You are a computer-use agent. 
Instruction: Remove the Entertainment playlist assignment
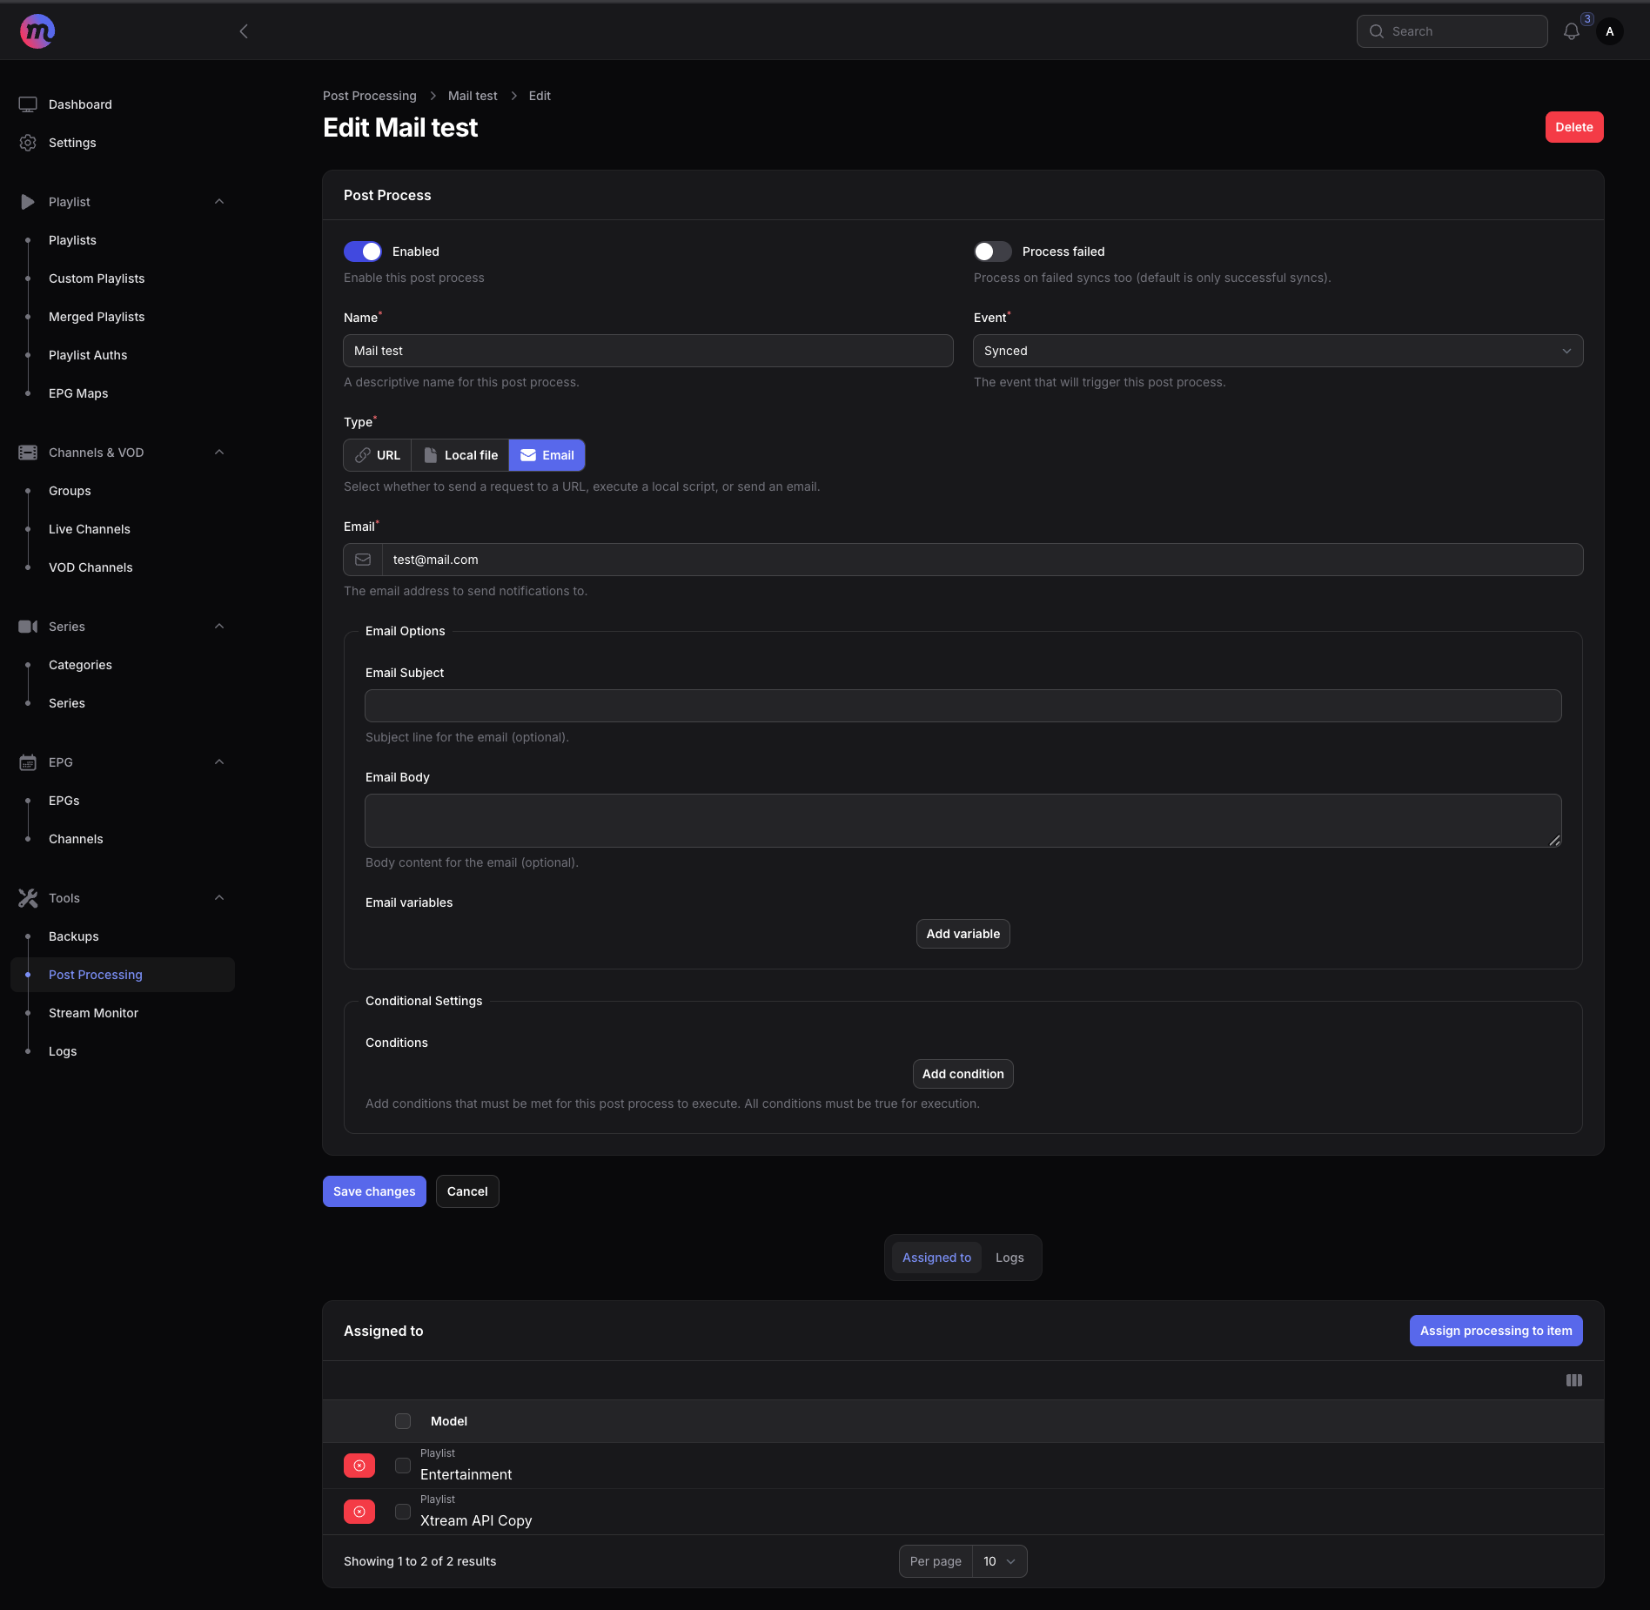(359, 1466)
